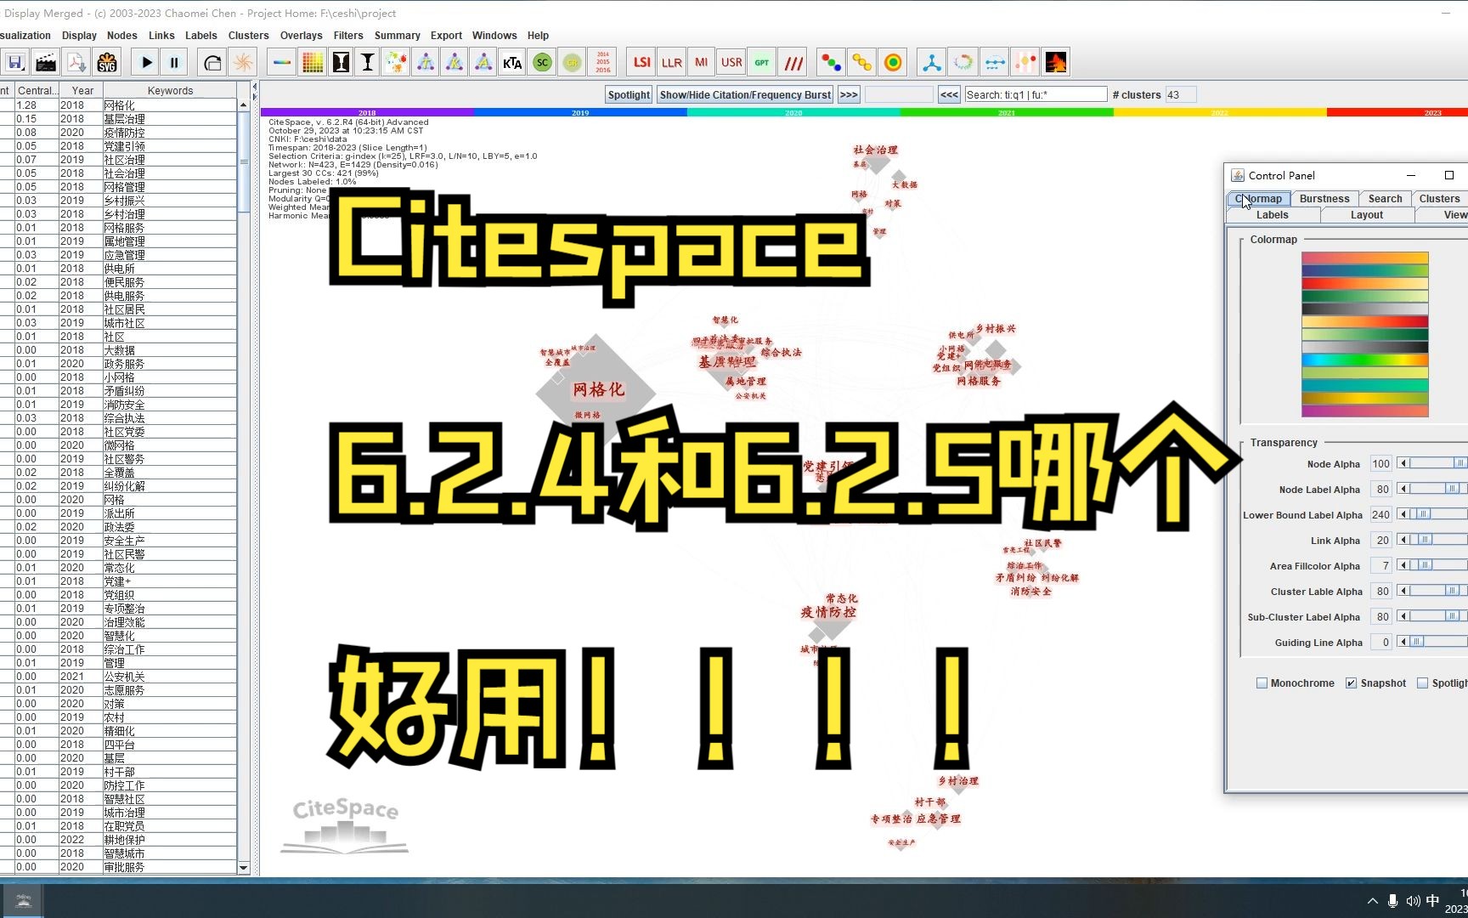Click the SVG export toolbar icon
Screen dimensions: 1468x918
click(107, 62)
